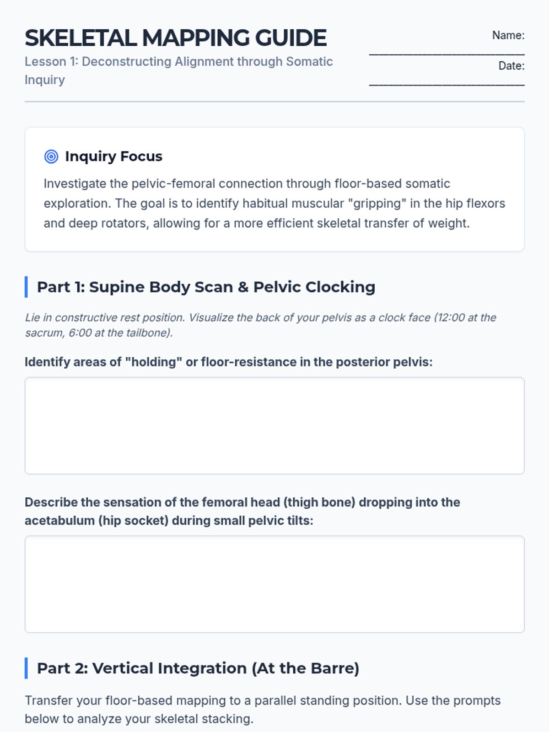Image resolution: width=549 pixels, height=732 pixels.
Task: Focus the posterior pelvis holding answer box
Action: tap(274, 425)
